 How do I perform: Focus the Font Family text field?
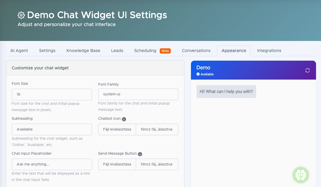(138, 94)
